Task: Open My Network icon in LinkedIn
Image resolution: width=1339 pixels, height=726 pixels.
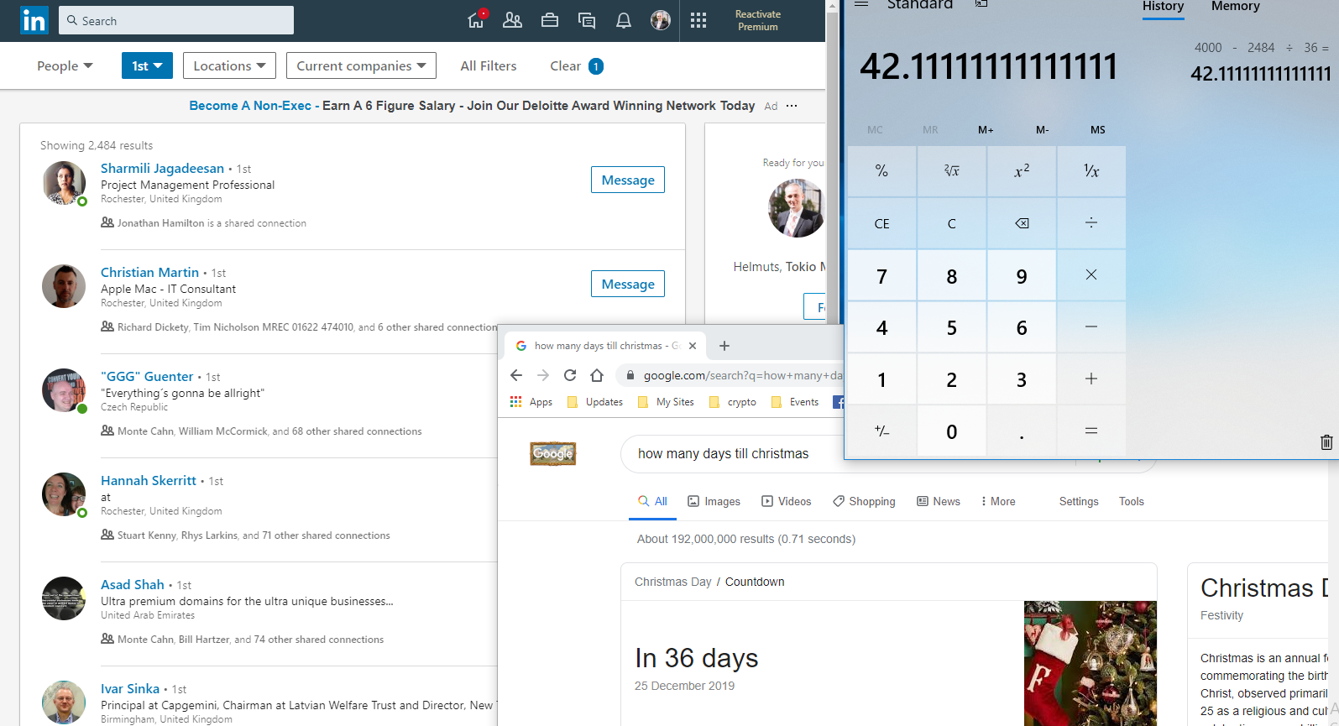Action: [x=512, y=20]
